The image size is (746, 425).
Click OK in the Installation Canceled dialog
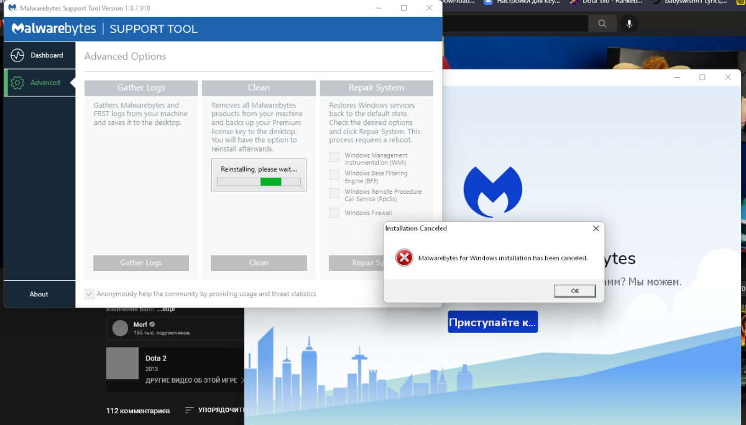(x=575, y=291)
